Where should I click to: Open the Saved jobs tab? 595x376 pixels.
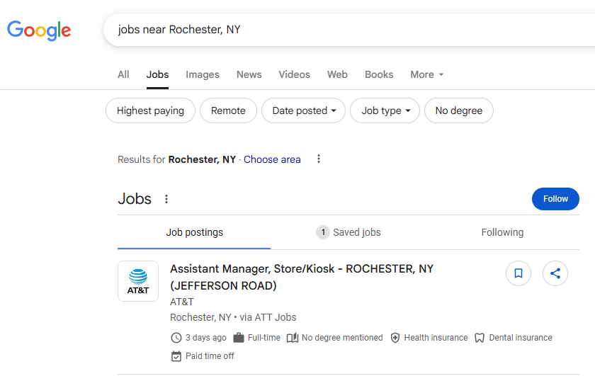[x=348, y=232]
